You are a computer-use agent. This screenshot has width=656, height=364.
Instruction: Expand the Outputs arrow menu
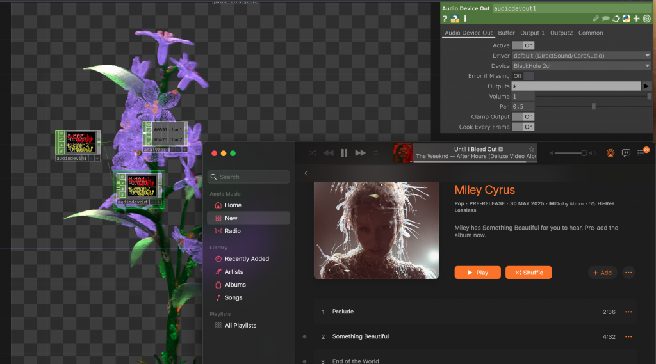coord(646,86)
